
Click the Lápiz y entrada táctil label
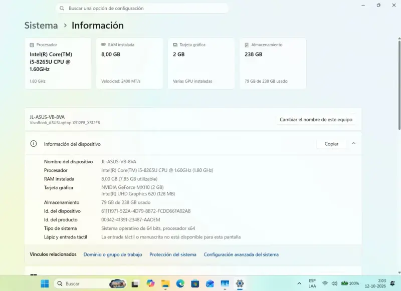coord(66,237)
